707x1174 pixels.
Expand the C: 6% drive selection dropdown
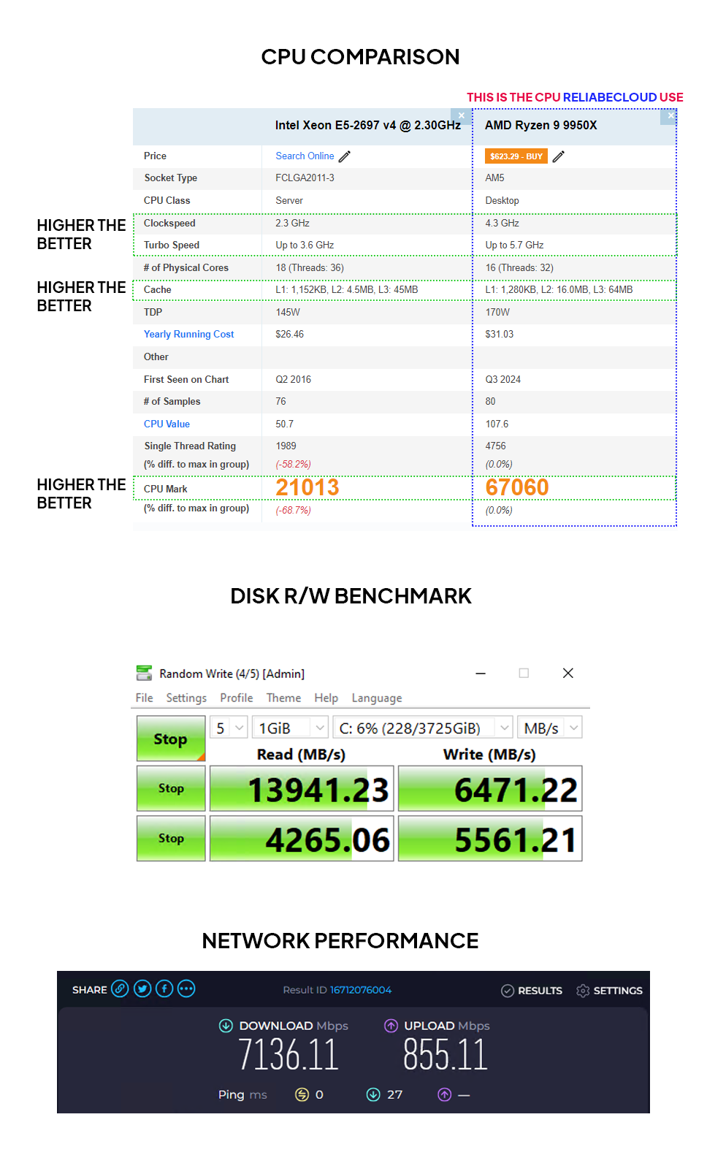pos(423,728)
